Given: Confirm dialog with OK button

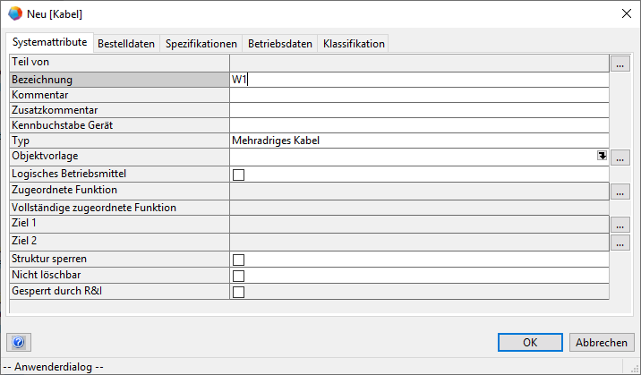Looking at the screenshot, I should click(530, 342).
